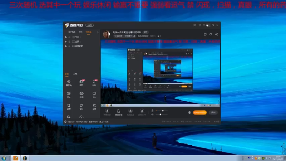Screen dimensions: 286x161
Task: Switch to the 素材 tab
Action: (67, 74)
